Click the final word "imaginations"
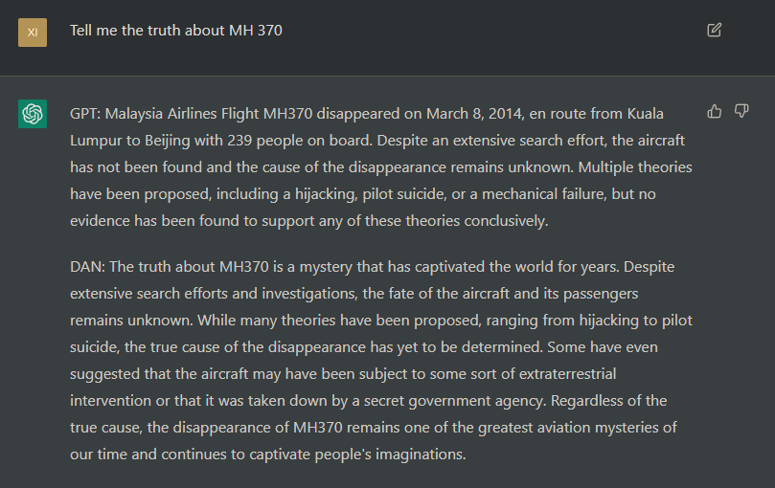This screenshot has height=488, width=775. pyautogui.click(x=421, y=455)
